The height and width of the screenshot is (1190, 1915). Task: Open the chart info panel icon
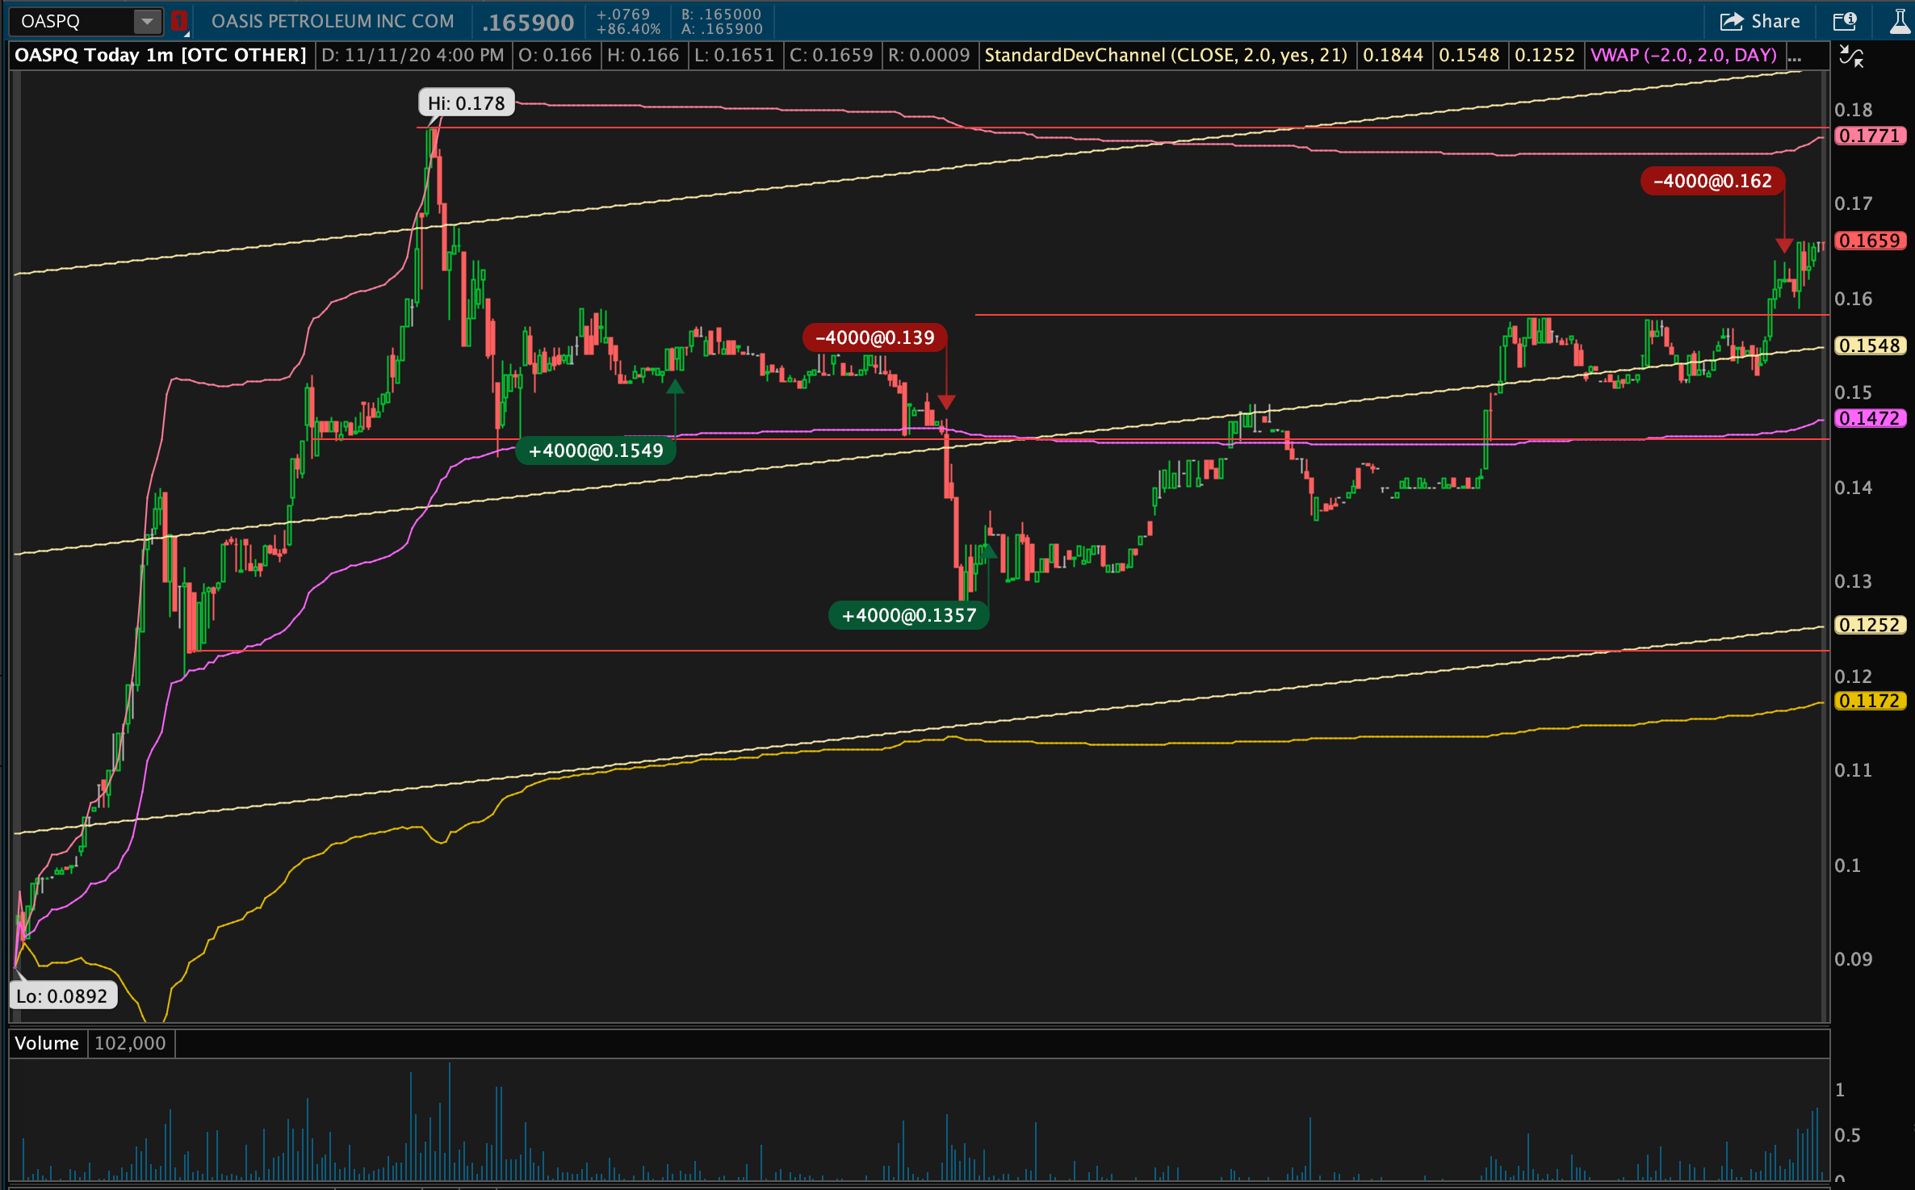click(1845, 21)
